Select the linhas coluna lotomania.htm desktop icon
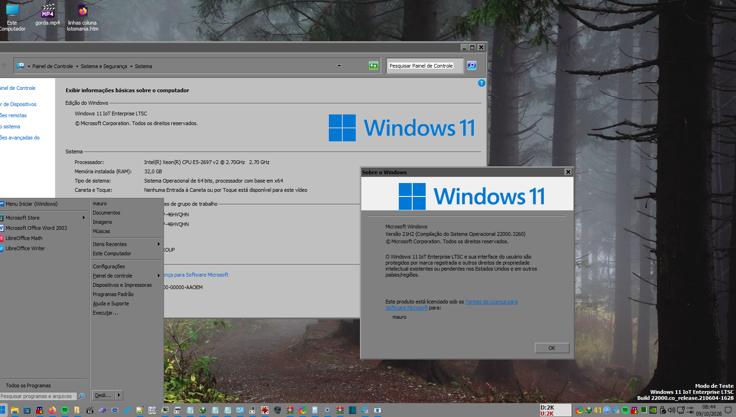 point(82,18)
